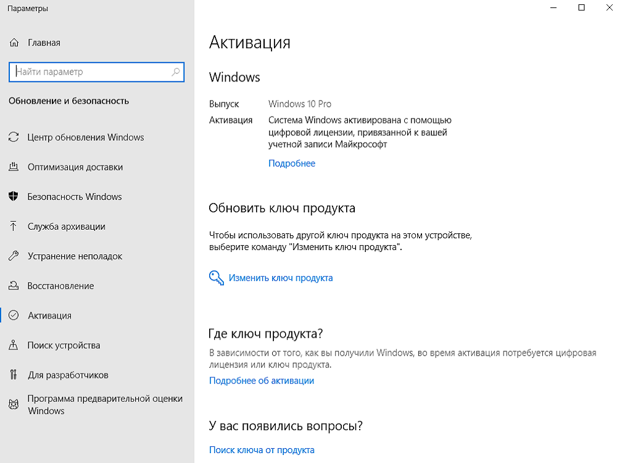Go to Центр обновления Windows section
This screenshot has height=463, width=617.
tap(85, 137)
